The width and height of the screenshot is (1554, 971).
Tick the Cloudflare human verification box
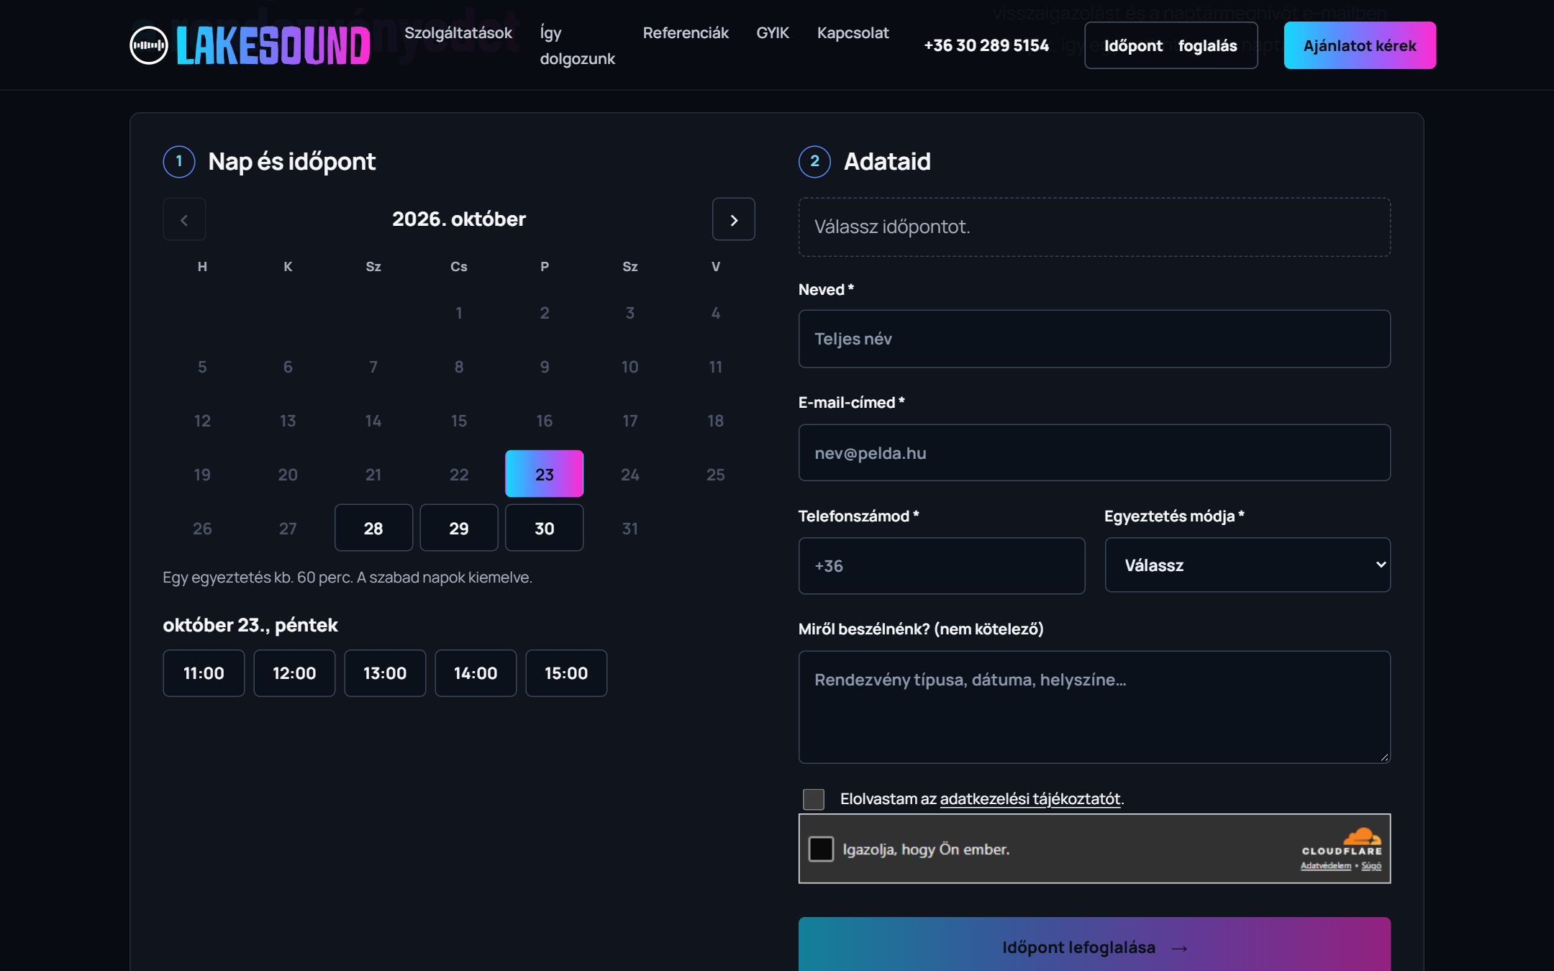point(821,849)
